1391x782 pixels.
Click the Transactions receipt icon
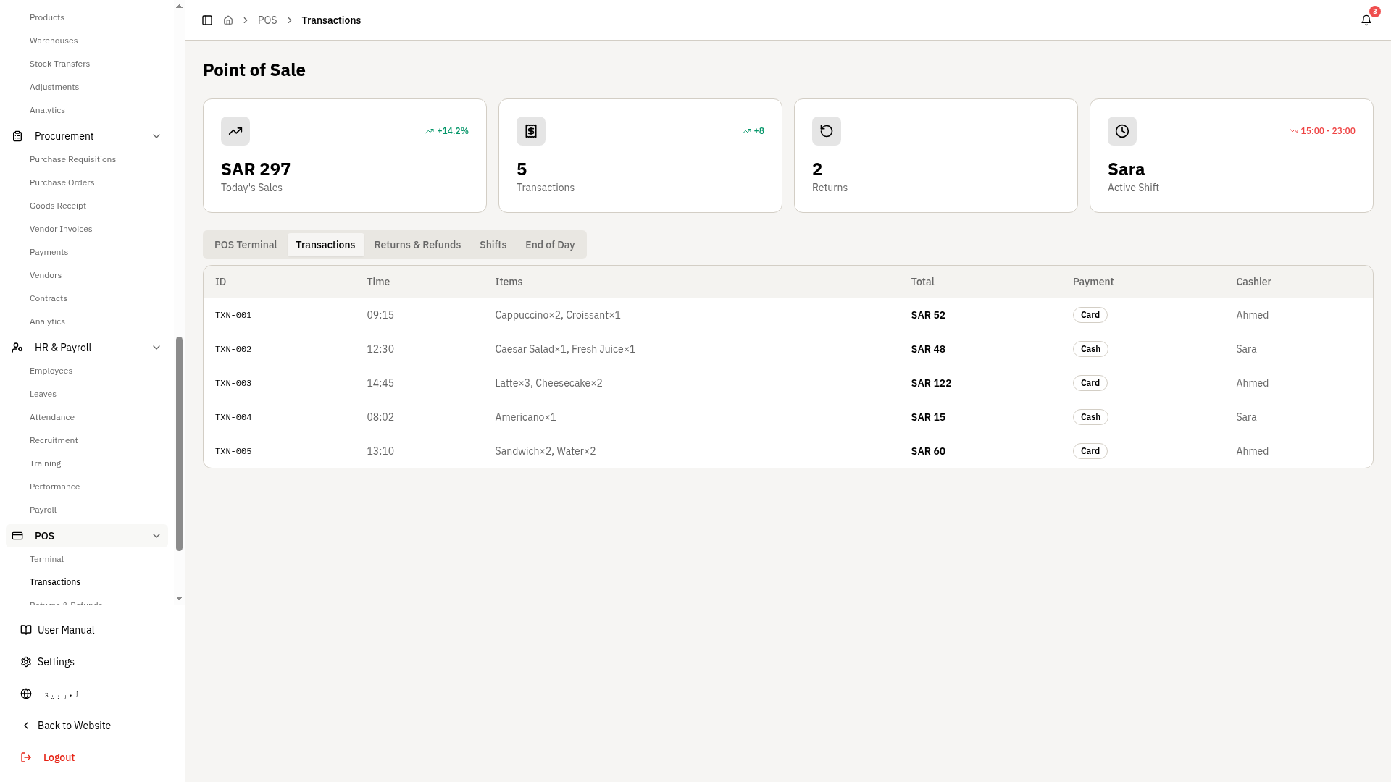[x=531, y=131]
